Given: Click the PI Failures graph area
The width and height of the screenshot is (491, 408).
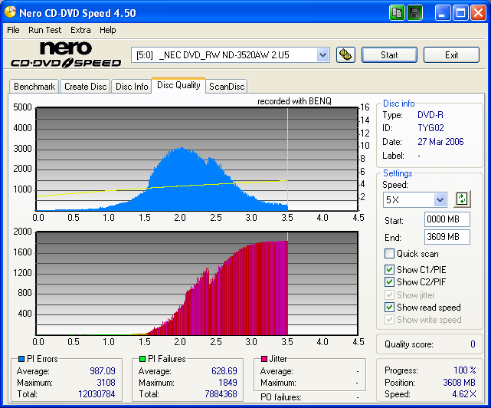Looking at the screenshot, I should (x=197, y=283).
